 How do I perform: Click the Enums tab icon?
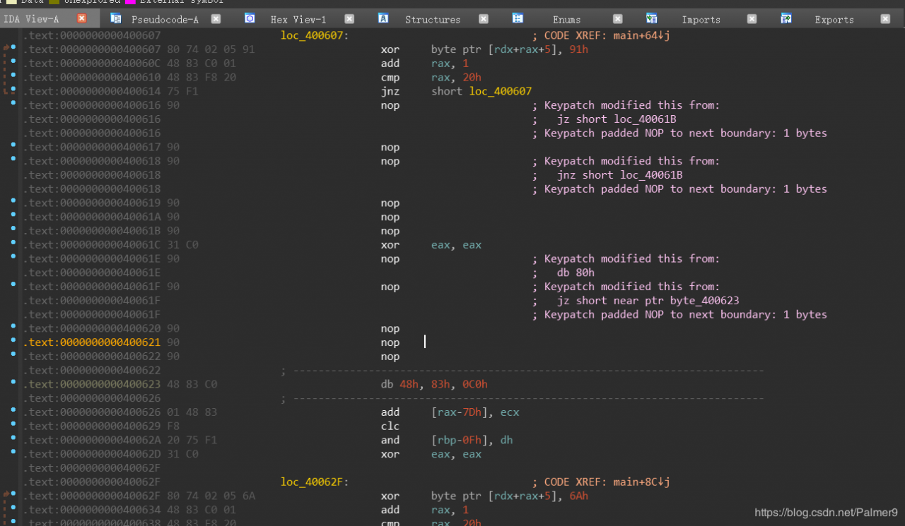[518, 18]
